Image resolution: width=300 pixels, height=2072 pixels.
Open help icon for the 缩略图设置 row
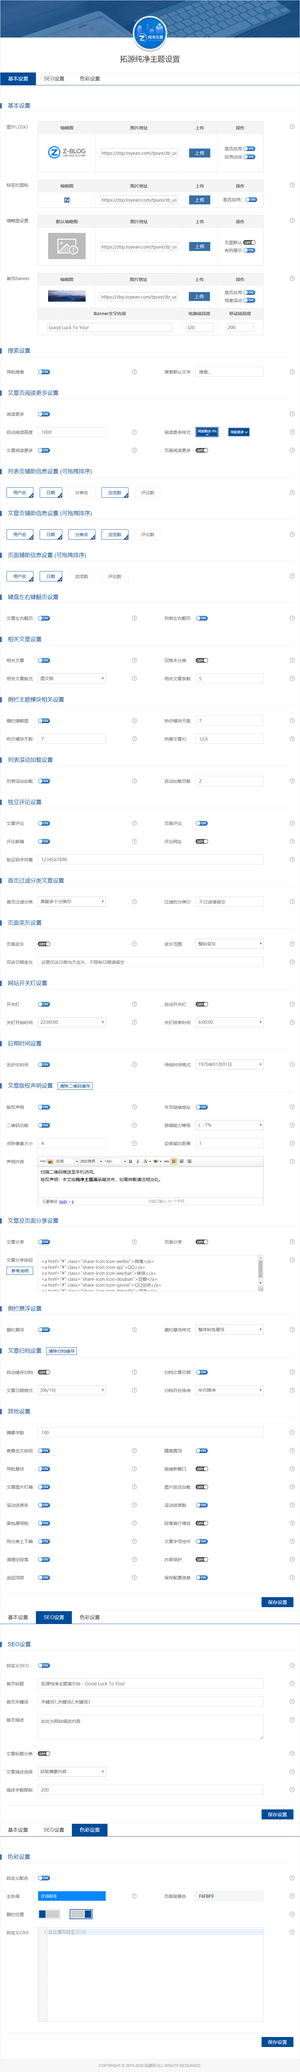pos(292,220)
